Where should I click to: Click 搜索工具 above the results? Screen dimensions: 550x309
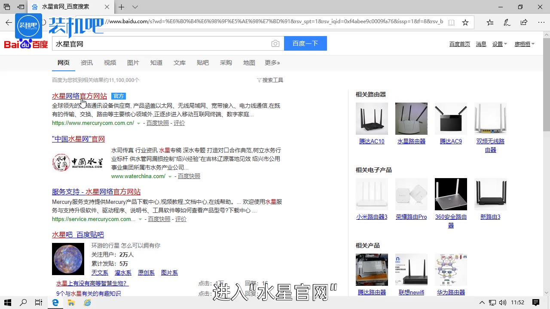(x=272, y=80)
